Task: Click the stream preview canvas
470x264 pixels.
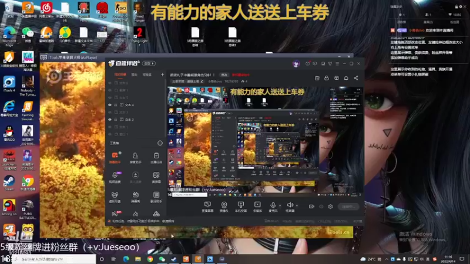Action: coord(265,142)
